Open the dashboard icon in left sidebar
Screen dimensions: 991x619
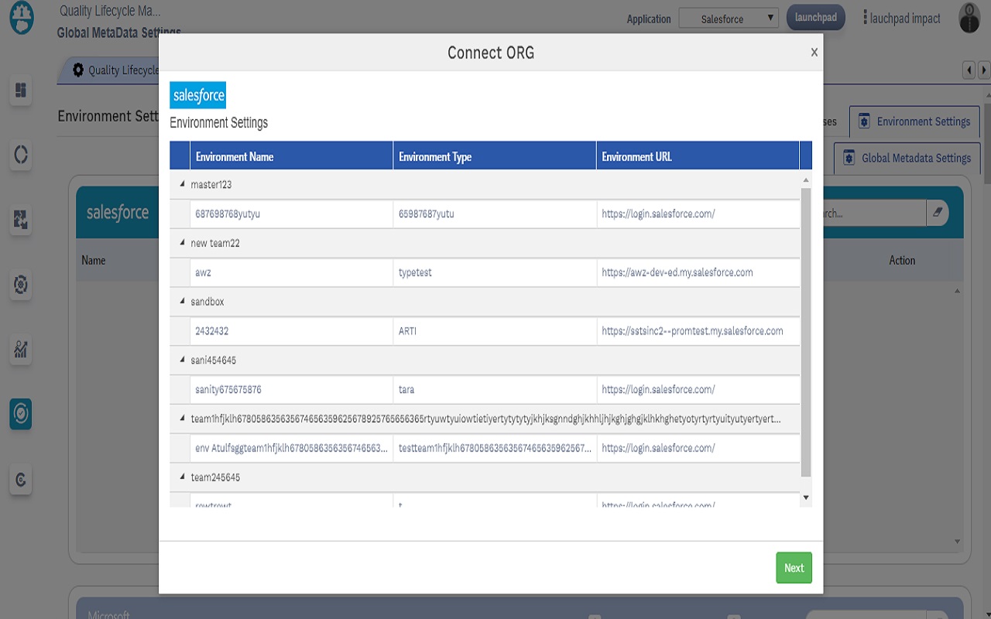[x=21, y=91]
